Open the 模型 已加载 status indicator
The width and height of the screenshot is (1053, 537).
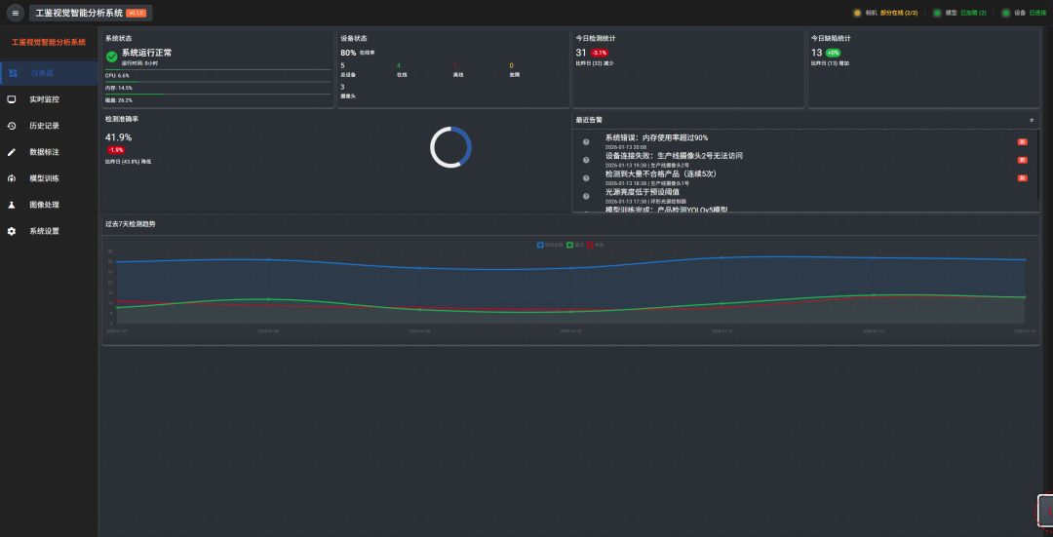point(959,13)
